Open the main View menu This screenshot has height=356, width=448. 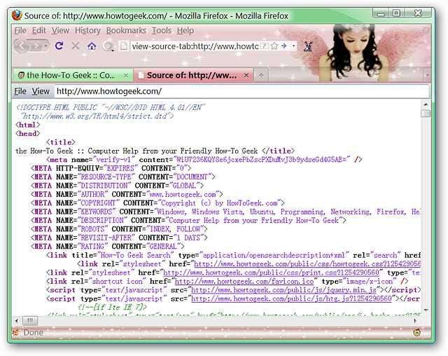click(x=60, y=30)
